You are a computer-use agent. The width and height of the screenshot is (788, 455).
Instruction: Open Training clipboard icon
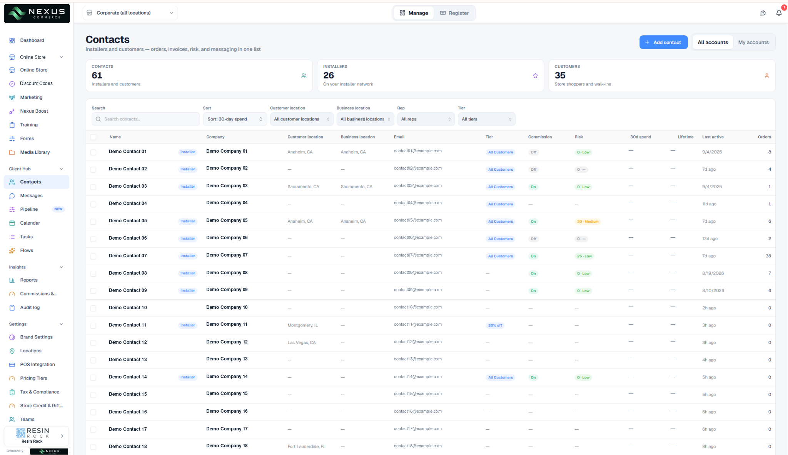click(12, 125)
